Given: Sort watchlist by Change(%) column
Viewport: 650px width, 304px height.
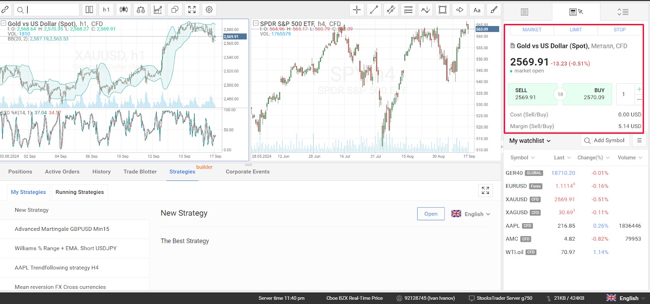Looking at the screenshot, I should pos(594,158).
